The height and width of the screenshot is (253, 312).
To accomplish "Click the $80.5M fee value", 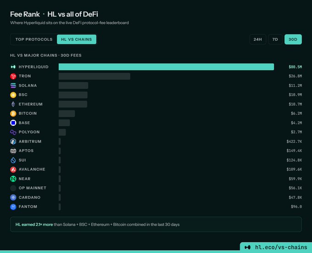I will (x=295, y=67).
